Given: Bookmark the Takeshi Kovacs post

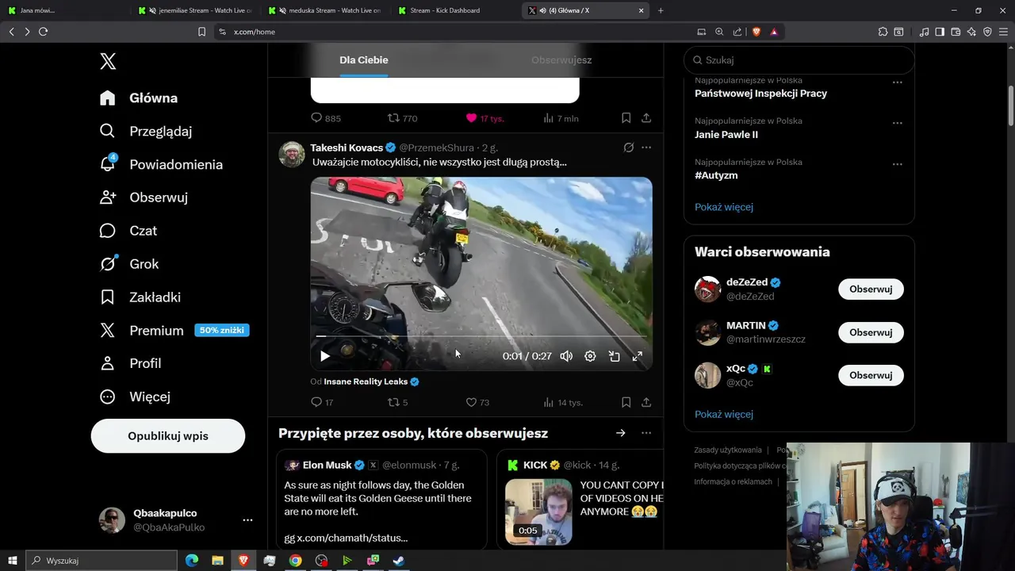Looking at the screenshot, I should (626, 402).
